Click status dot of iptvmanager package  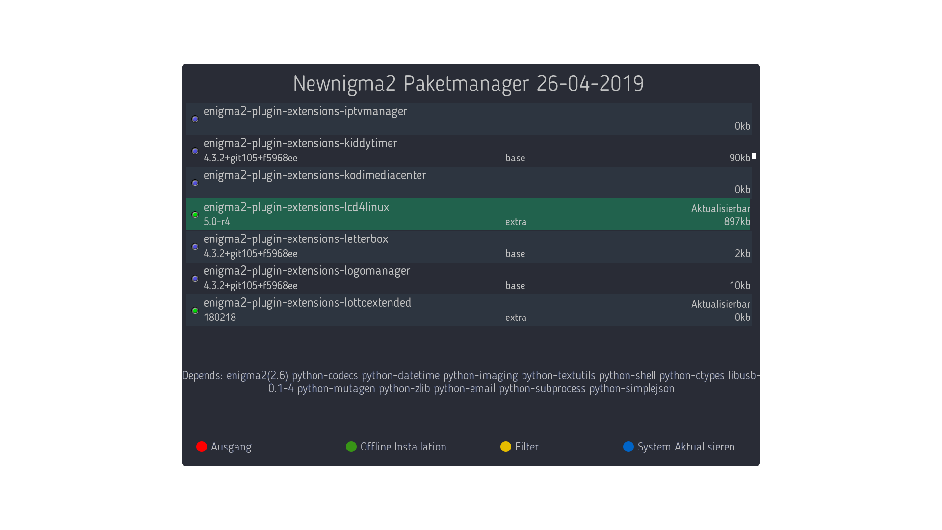pyautogui.click(x=195, y=119)
